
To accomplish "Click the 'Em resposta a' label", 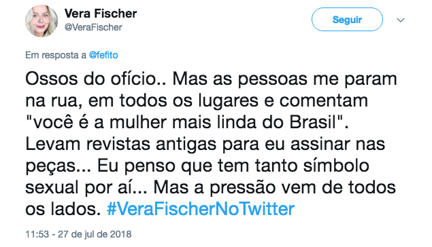I will pos(56,55).
